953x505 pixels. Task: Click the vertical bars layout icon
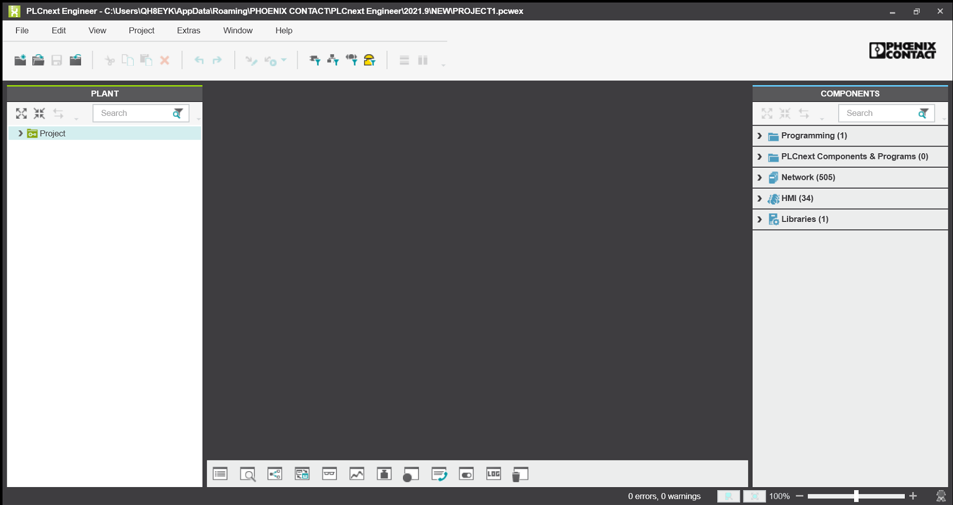tap(423, 60)
